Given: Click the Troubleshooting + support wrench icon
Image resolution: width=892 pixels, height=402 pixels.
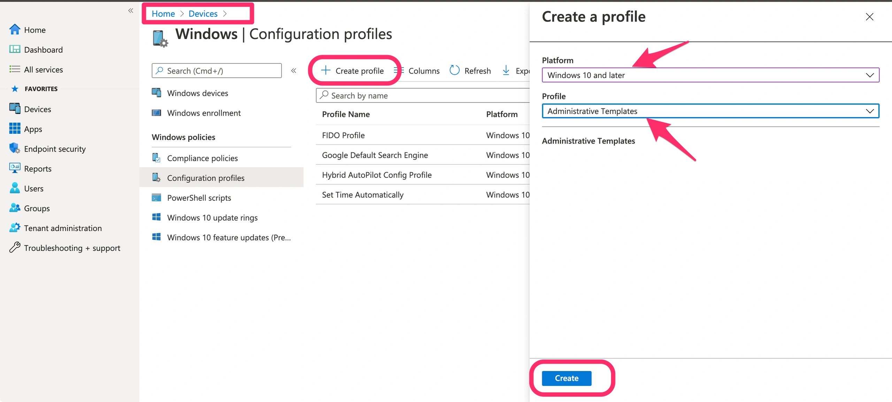Looking at the screenshot, I should point(15,247).
